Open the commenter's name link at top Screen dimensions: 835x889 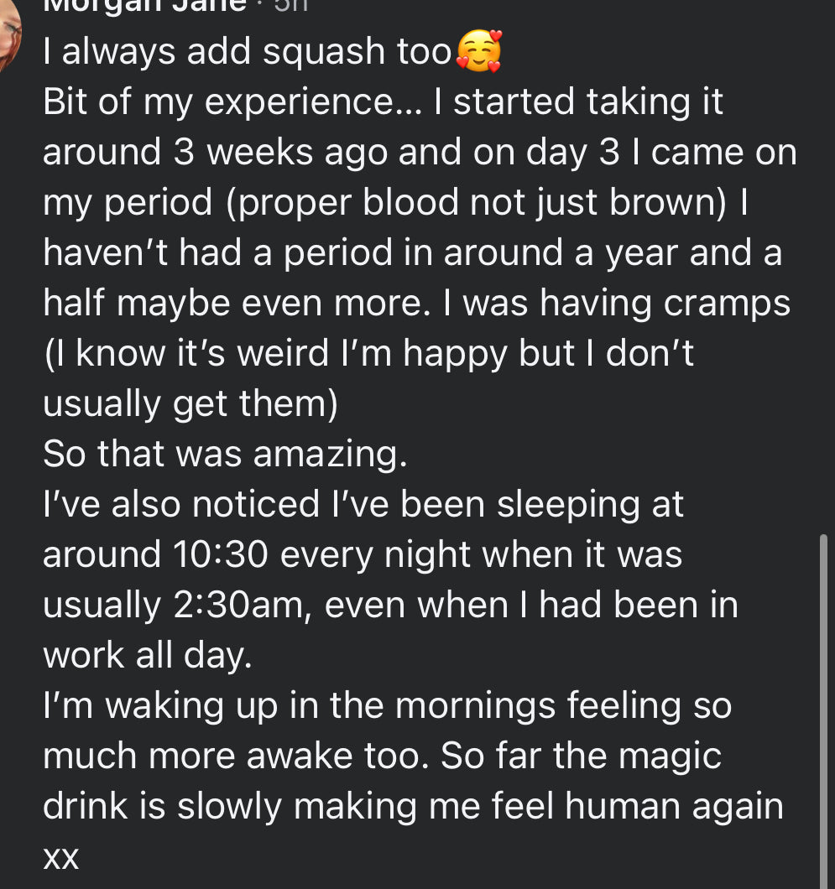coord(144,5)
